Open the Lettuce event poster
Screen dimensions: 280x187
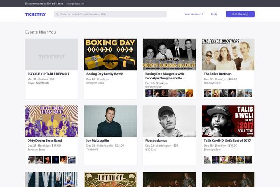(x=110, y=180)
